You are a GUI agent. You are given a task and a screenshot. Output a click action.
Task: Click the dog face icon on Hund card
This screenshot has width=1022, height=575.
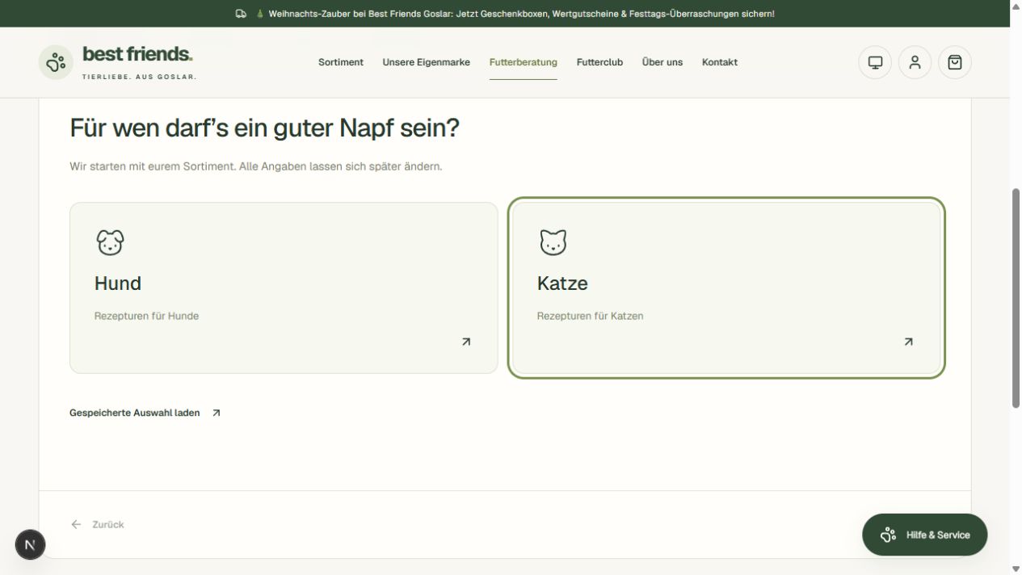coord(110,242)
